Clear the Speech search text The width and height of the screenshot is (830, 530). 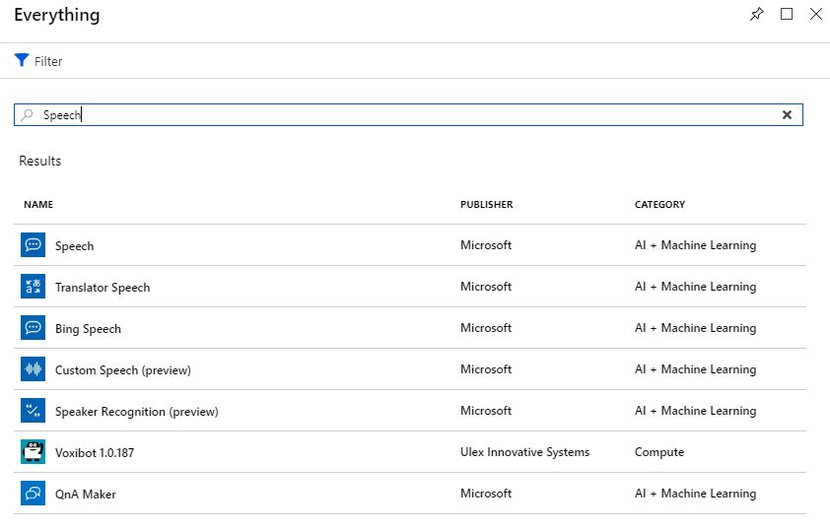[787, 114]
